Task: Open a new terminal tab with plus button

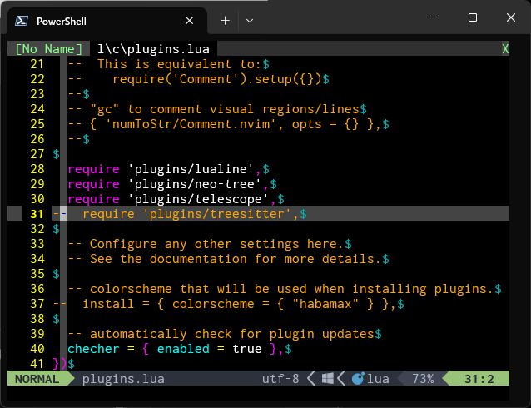Action: pos(225,20)
